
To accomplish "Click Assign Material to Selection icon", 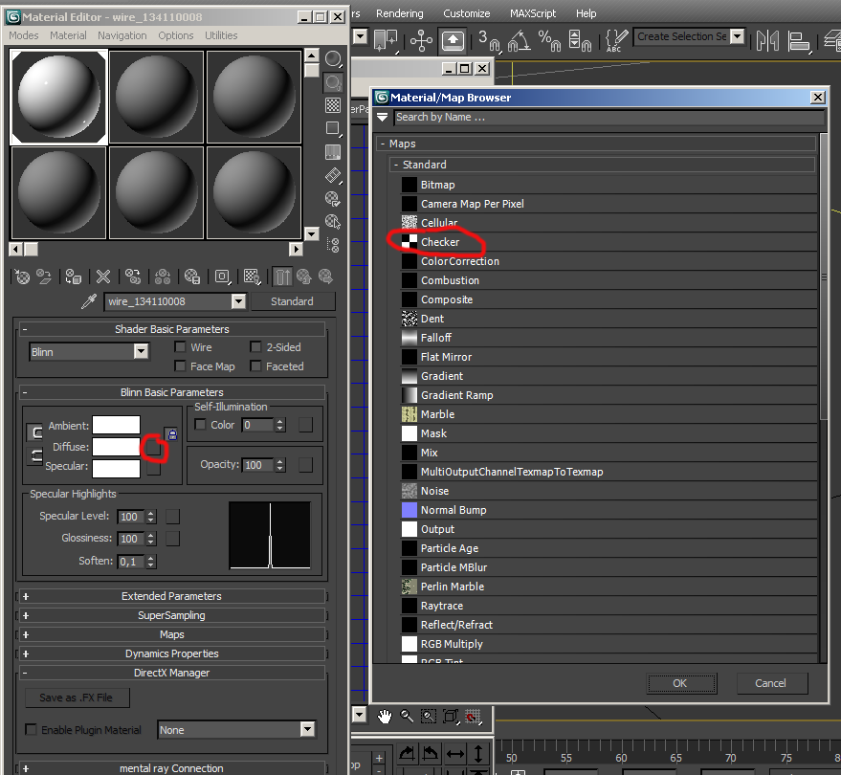I will coord(73,277).
